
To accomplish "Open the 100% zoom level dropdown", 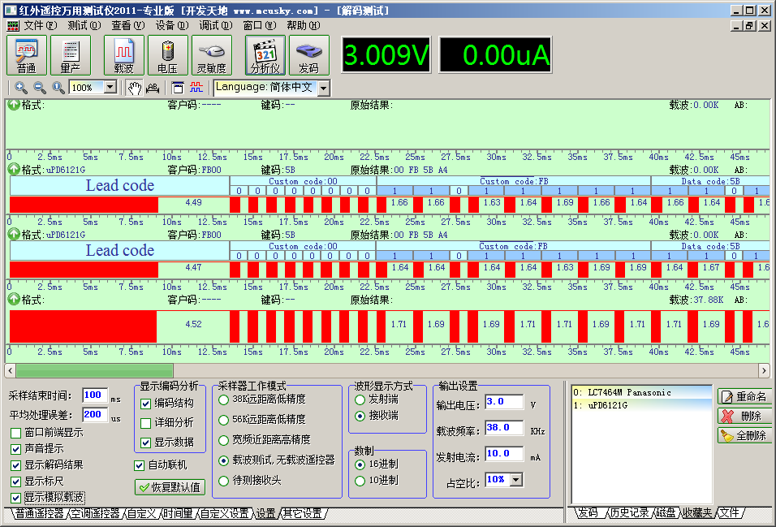I will pyautogui.click(x=110, y=88).
